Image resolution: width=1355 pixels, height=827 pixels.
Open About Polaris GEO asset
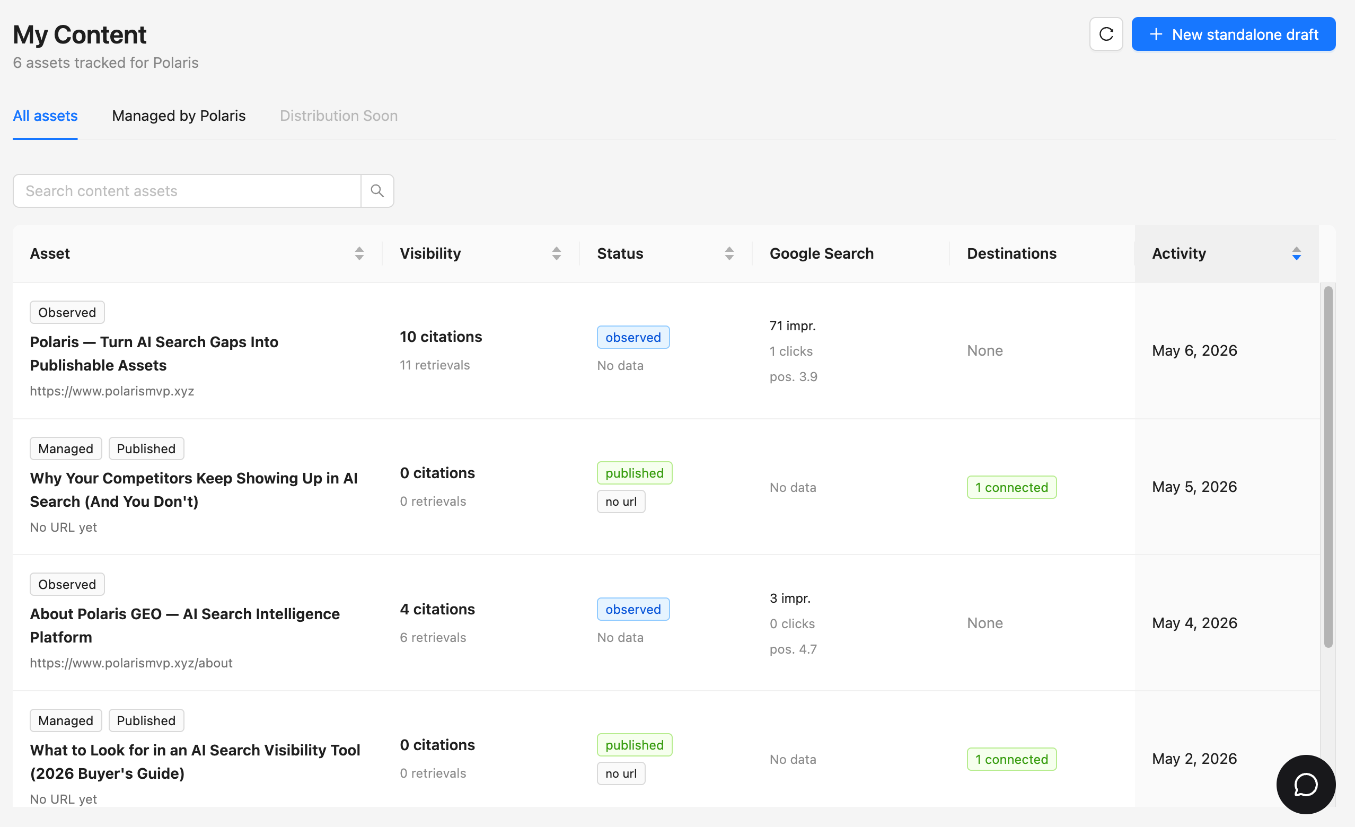coord(185,626)
